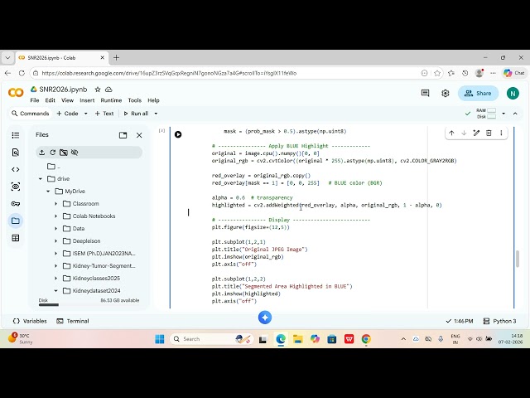The height and width of the screenshot is (398, 530).
Task: Open the Run all dropdown arrow
Action: (x=155, y=114)
